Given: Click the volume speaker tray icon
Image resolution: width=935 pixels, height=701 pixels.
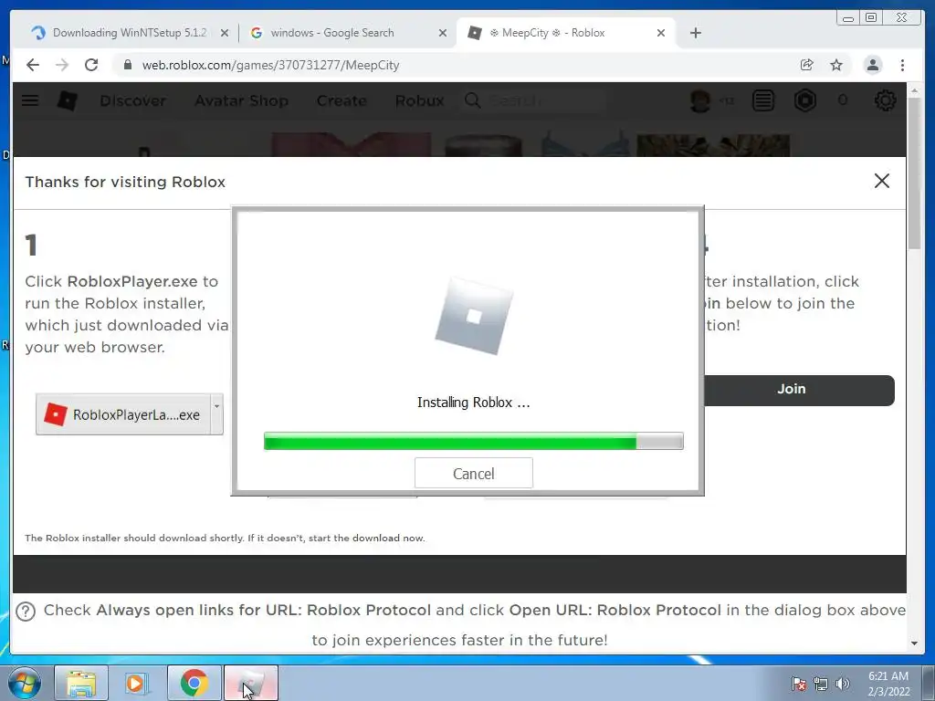Looking at the screenshot, I should coord(842,684).
